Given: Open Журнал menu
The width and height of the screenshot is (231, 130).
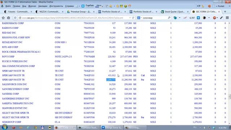Looking at the screenshot, I should click(x=32, y=6).
